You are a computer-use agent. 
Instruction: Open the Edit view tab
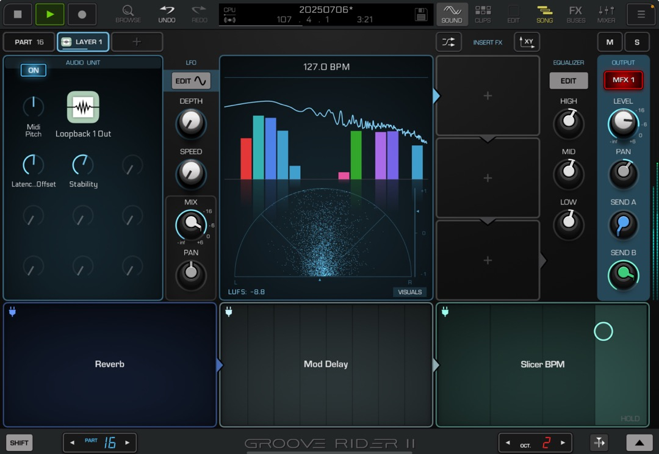click(x=513, y=14)
